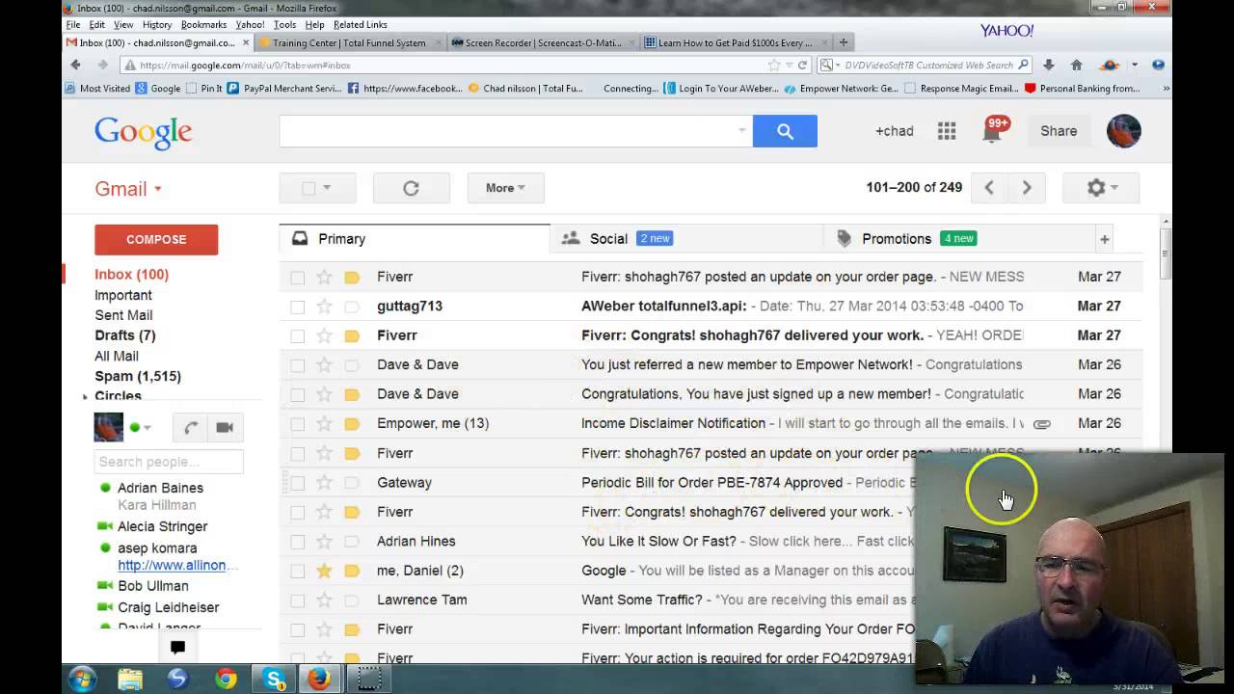Switch to Training Center browser tab
Screen dimensions: 1234x694
click(x=349, y=42)
